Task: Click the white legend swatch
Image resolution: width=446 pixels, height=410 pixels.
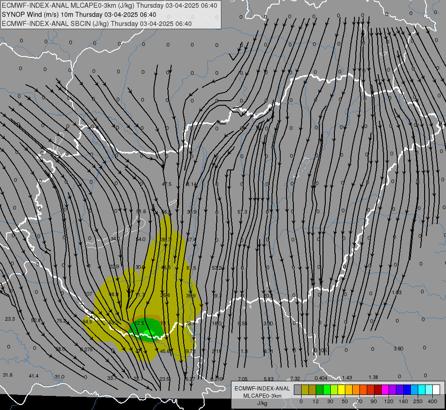Action: coord(436,389)
